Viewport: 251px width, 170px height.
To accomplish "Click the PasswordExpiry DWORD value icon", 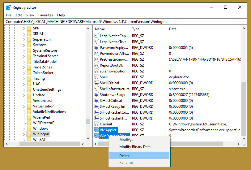I will point(96,47).
